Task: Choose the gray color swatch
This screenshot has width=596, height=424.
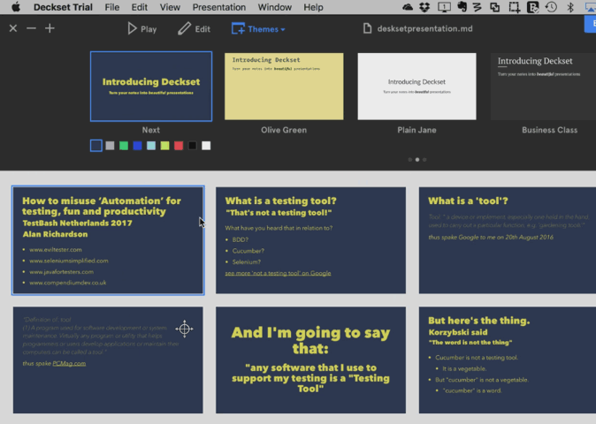Action: 110,146
